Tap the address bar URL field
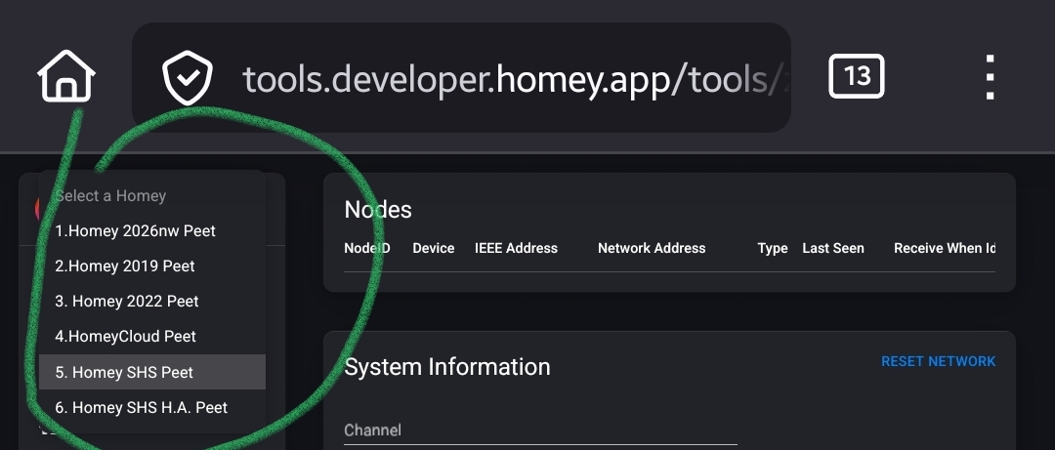 461,77
